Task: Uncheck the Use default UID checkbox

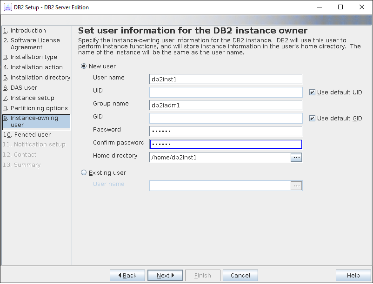Action: click(x=312, y=92)
